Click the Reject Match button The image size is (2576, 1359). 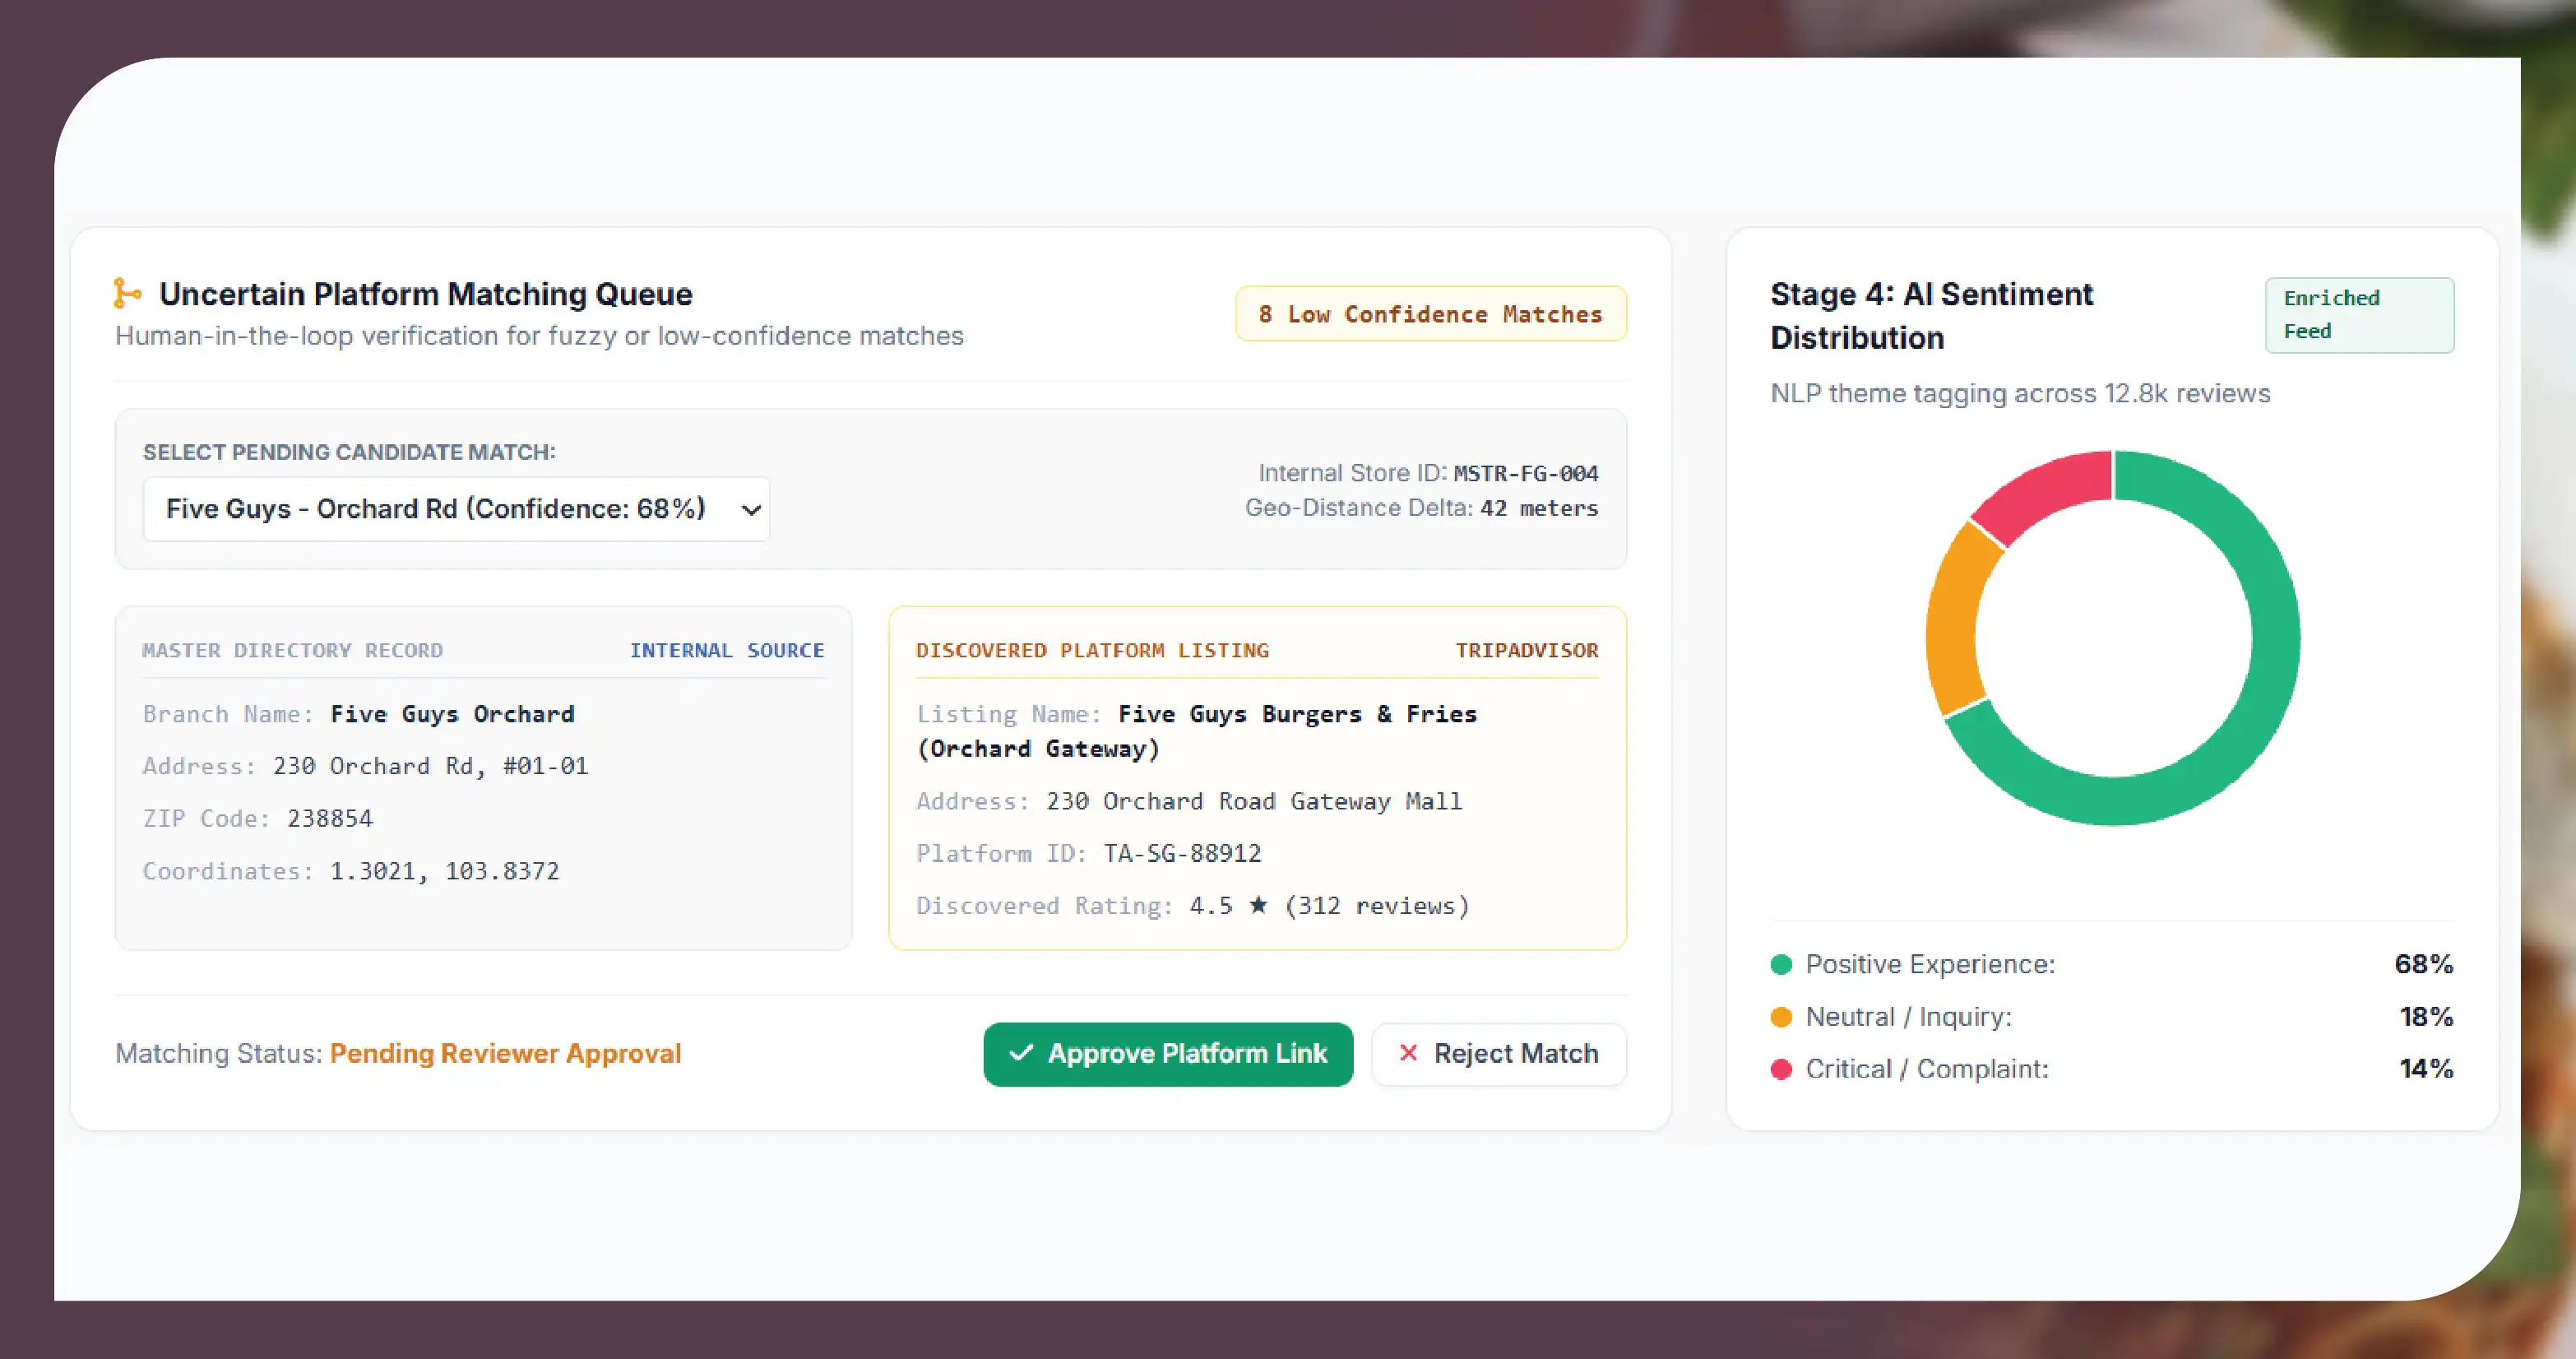click(1499, 1054)
